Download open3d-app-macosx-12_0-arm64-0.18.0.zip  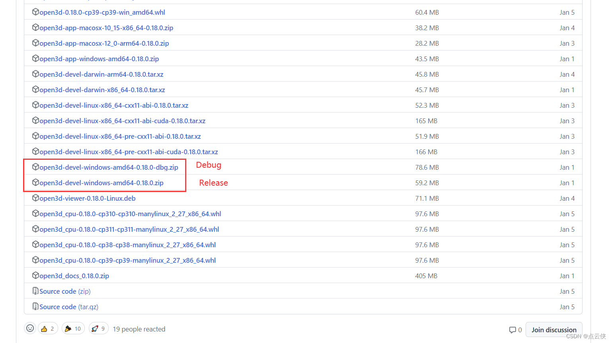click(104, 43)
